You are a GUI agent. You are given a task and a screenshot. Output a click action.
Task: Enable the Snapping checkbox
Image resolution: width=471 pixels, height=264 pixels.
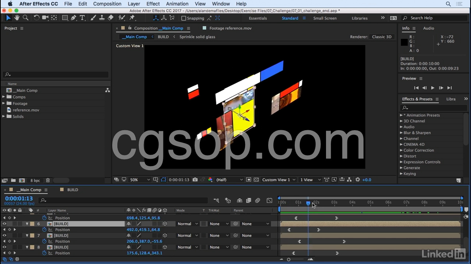pyautogui.click(x=184, y=18)
